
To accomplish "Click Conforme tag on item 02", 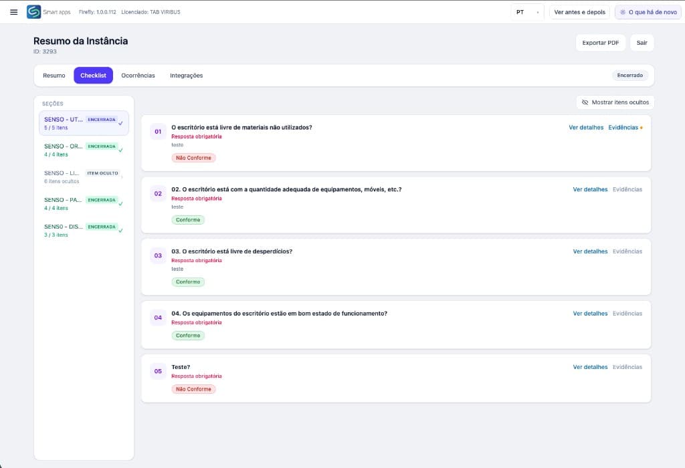I will pos(188,220).
